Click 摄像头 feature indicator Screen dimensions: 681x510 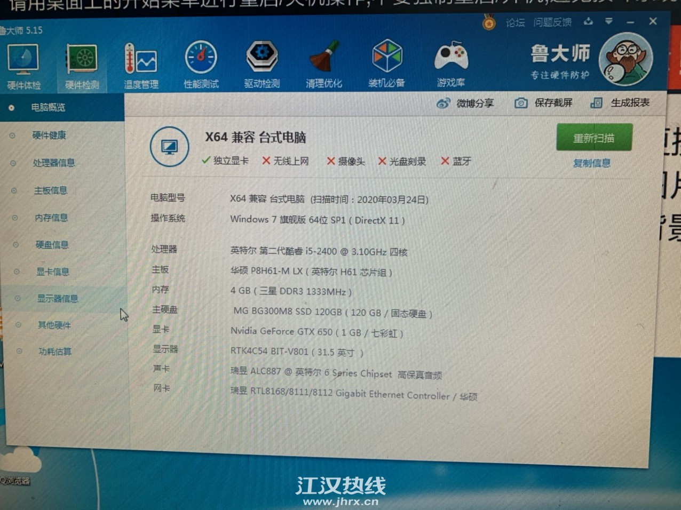(x=346, y=161)
